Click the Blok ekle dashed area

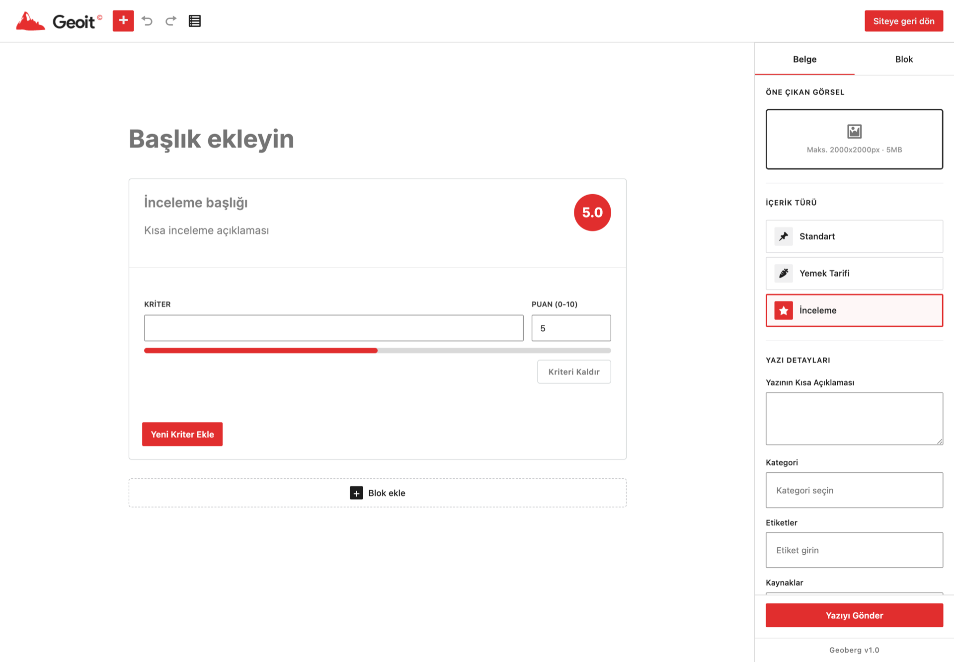(x=378, y=493)
